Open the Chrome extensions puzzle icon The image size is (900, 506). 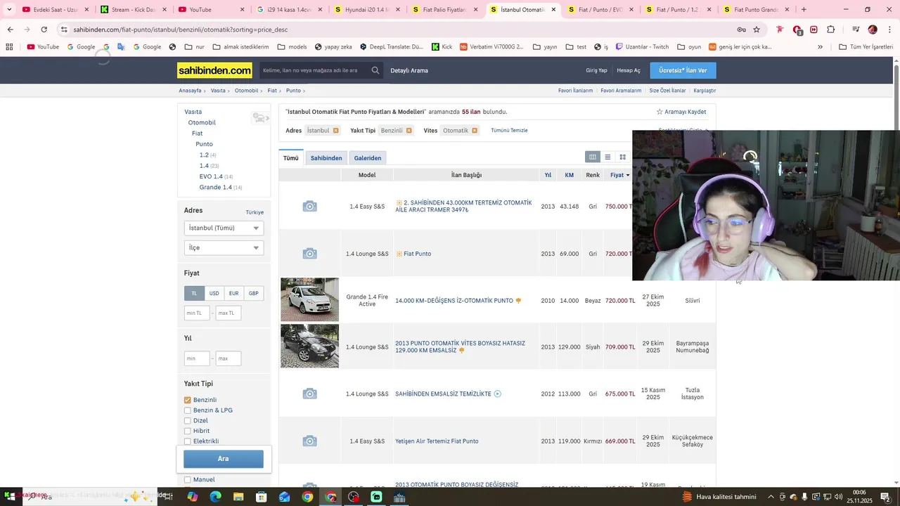tap(830, 30)
